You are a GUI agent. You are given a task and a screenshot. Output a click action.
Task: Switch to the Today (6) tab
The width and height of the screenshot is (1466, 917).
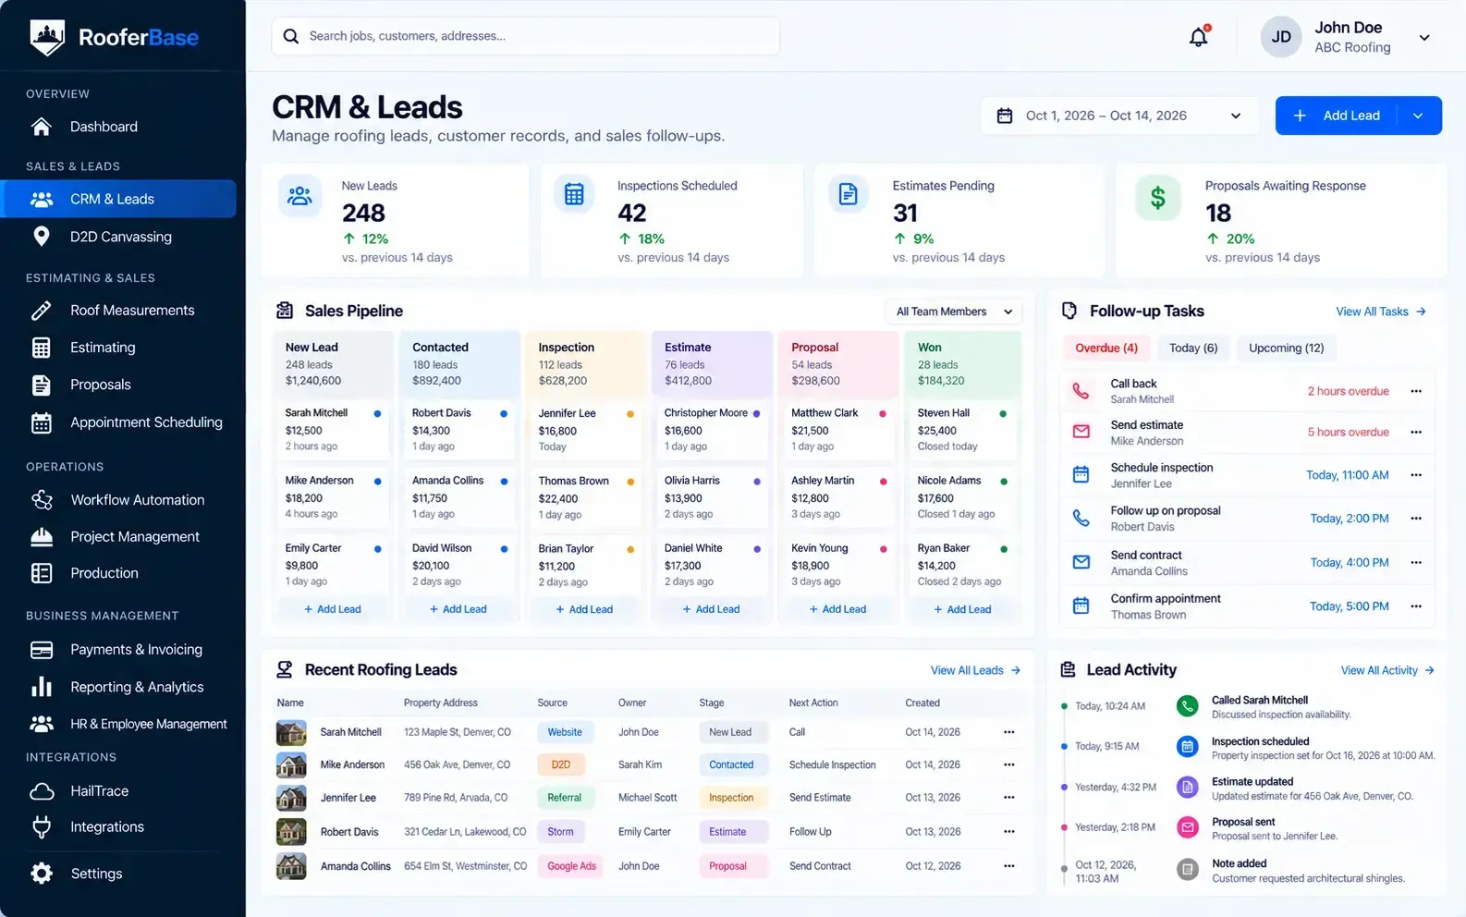click(x=1193, y=348)
